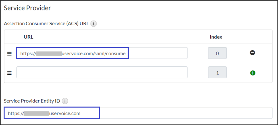Click info icon beside Service Provider Entity ID

(x=65, y=101)
